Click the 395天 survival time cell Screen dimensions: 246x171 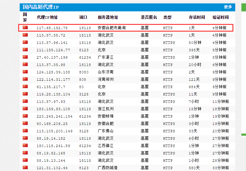point(194,50)
